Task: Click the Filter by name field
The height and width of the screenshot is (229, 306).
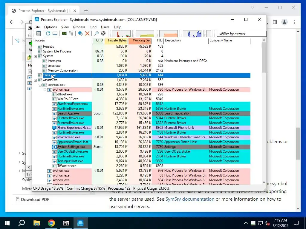Action: coord(241,34)
